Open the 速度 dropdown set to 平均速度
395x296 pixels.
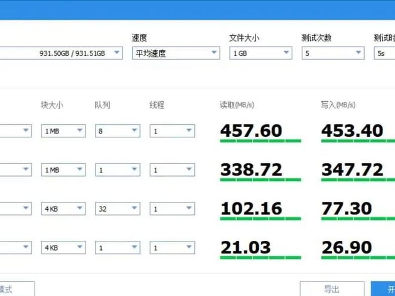pos(176,53)
